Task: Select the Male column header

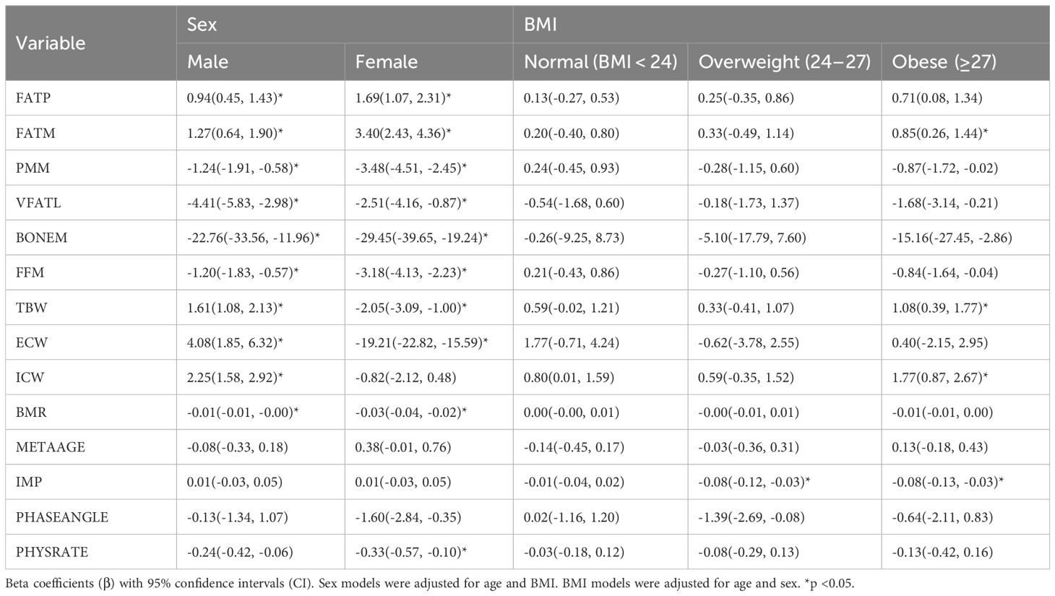Action: pyautogui.click(x=207, y=62)
